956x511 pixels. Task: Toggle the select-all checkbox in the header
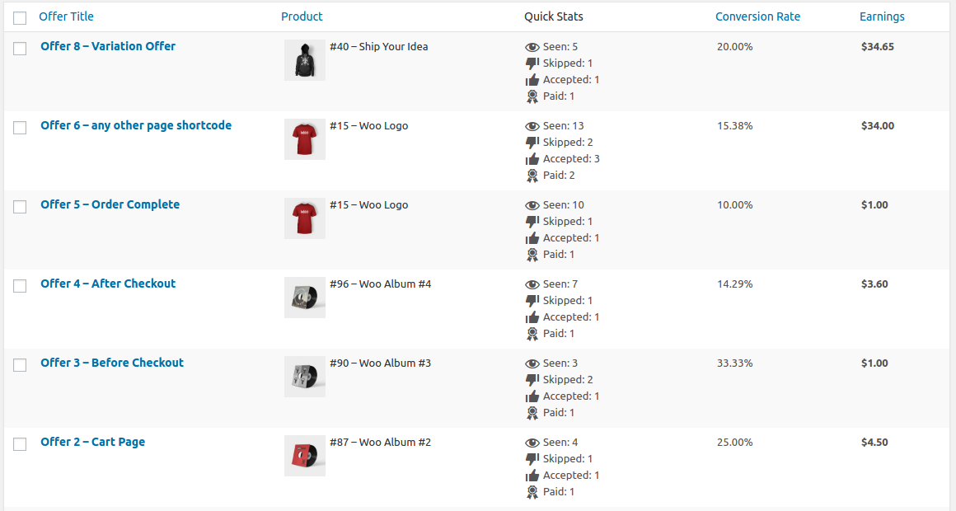pyautogui.click(x=20, y=17)
